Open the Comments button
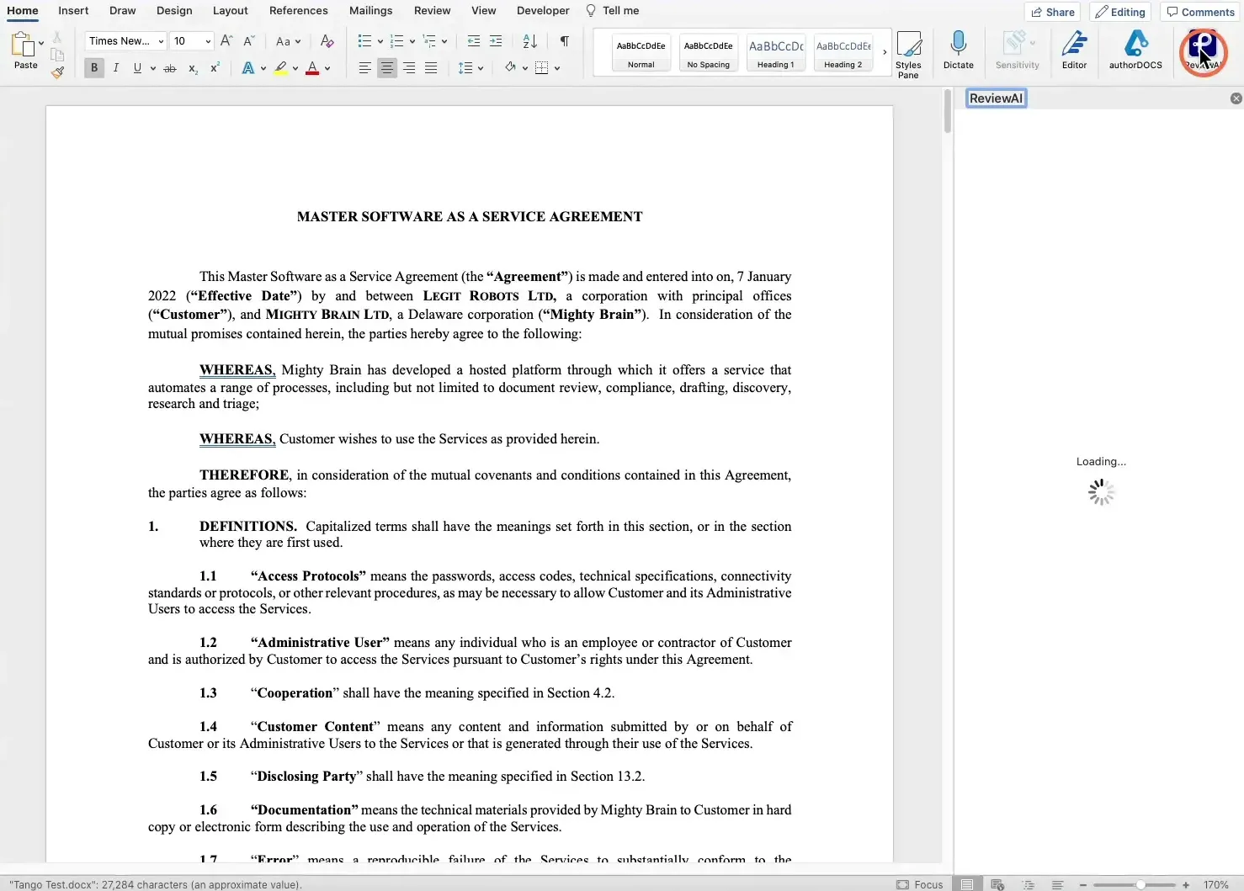The image size is (1244, 891). [x=1201, y=12]
